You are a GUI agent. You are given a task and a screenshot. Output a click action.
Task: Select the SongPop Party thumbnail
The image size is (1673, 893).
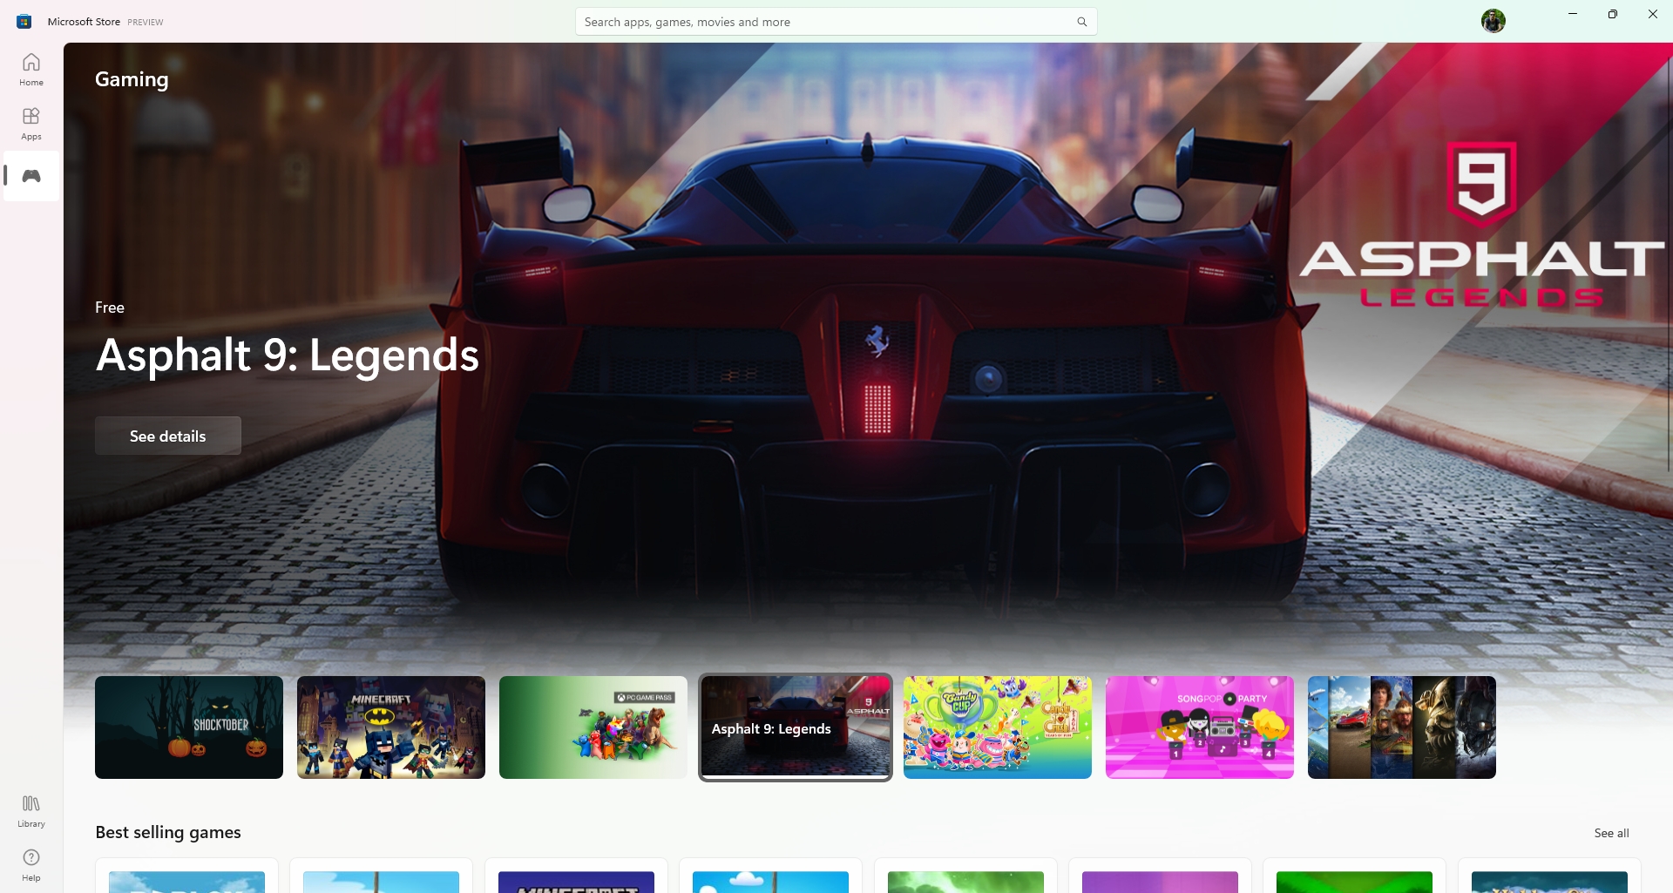1200,727
